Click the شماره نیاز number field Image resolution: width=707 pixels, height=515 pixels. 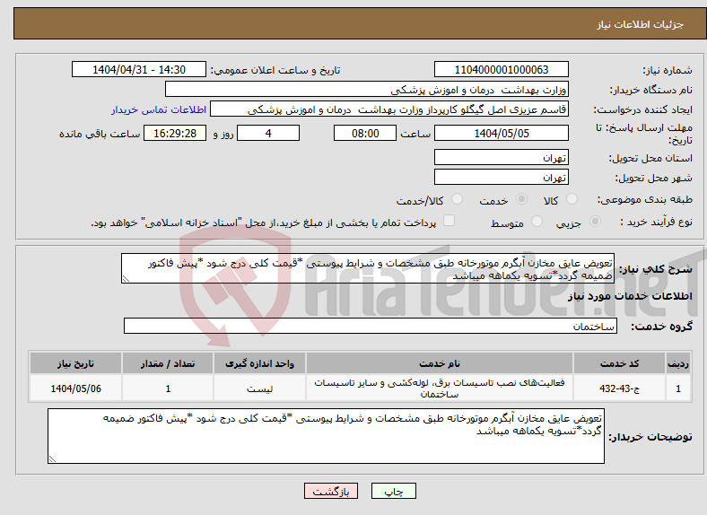(x=501, y=69)
